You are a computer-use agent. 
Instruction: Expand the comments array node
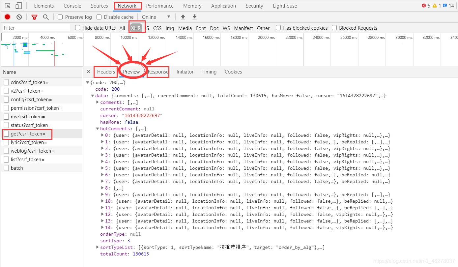(x=98, y=102)
